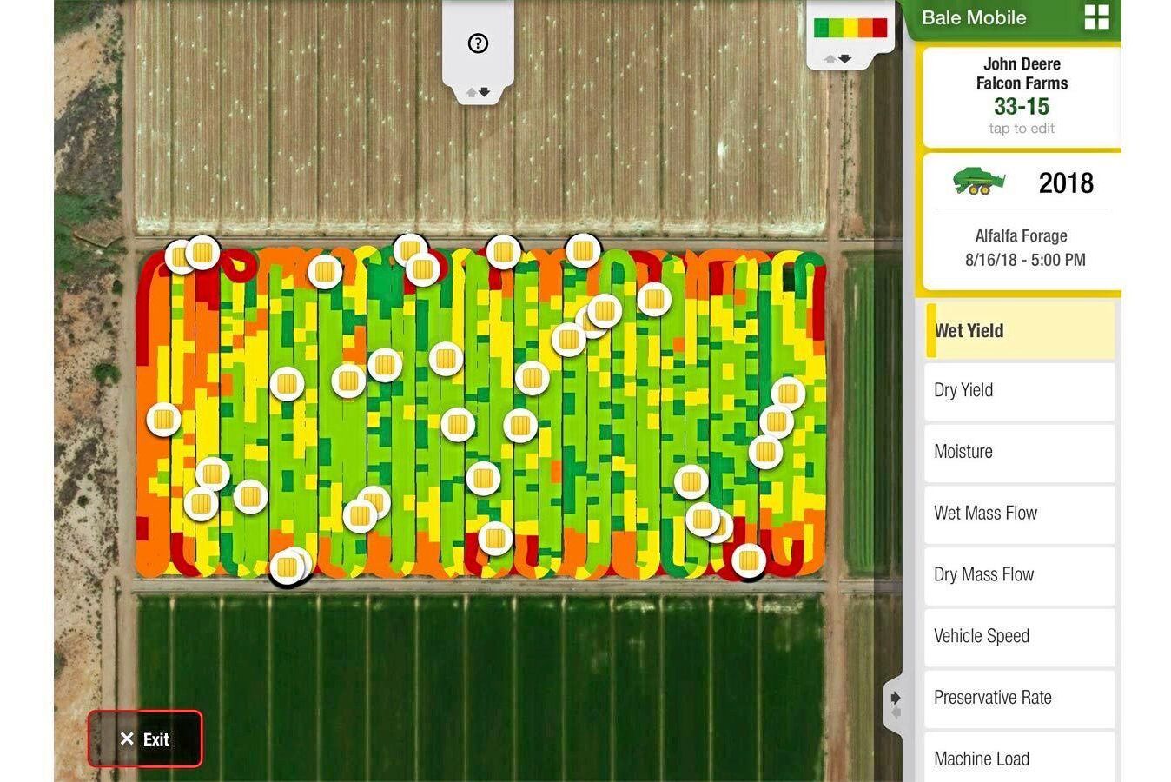
Task: Click the 'Alfalfa Forage' label
Action: 1022,235
